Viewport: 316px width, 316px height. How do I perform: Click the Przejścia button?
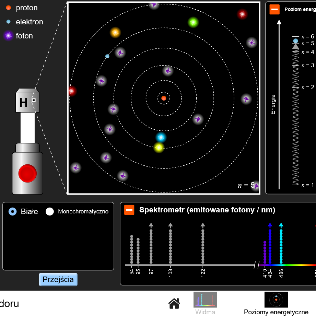58,279
